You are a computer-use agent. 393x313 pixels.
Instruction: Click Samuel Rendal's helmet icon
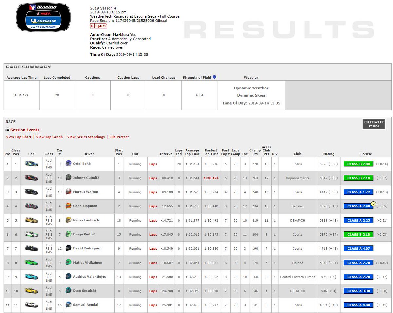point(68,304)
